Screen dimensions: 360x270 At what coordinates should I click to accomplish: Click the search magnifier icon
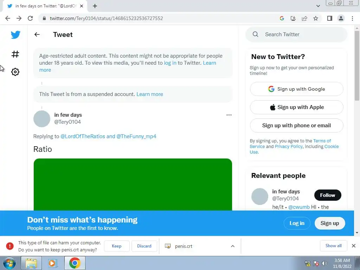[255, 34]
